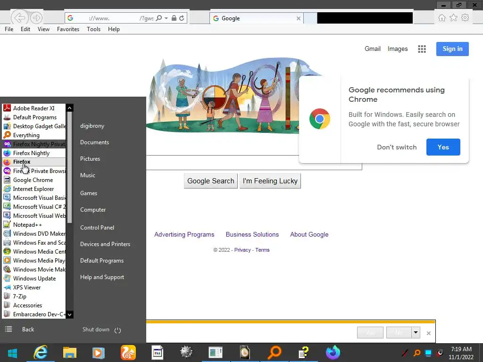Click the Google Search button
This screenshot has width=483, height=362.
211,181
